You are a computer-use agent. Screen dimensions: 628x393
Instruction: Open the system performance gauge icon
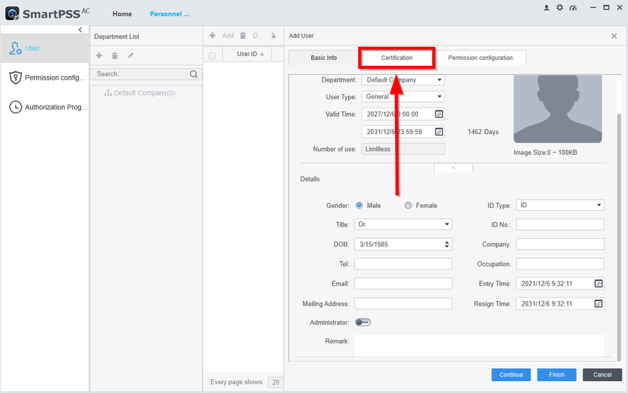(573, 8)
